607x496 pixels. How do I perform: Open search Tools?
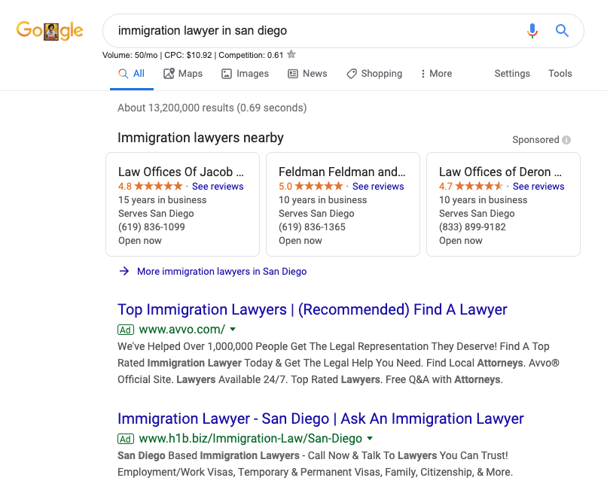pyautogui.click(x=560, y=74)
